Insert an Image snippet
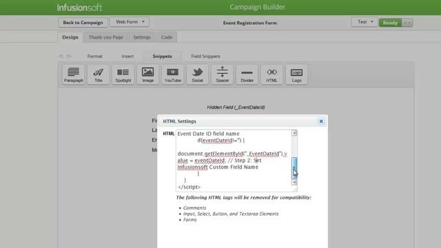 [x=147, y=74]
